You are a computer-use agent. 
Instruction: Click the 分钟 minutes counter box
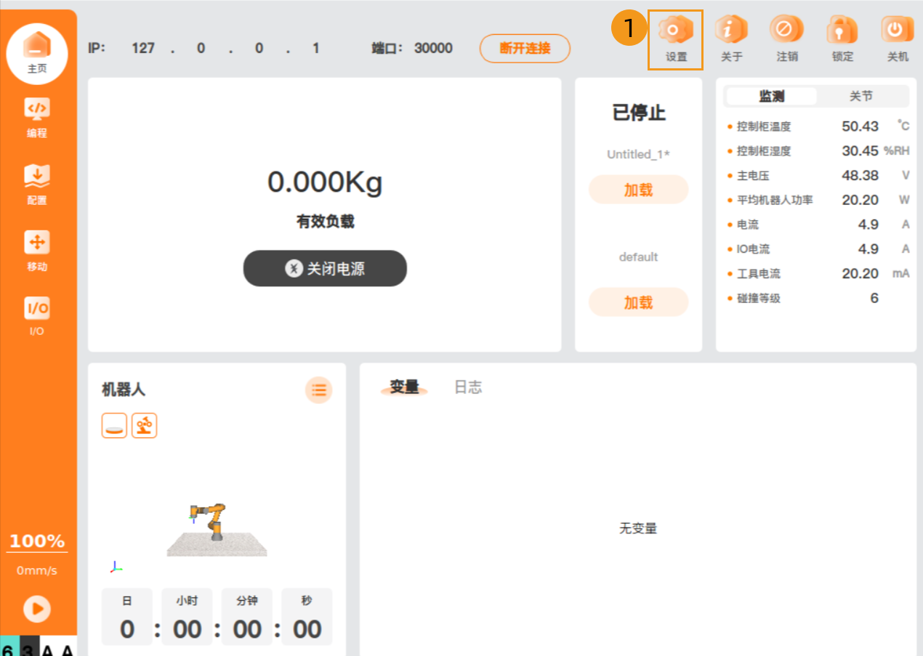[247, 617]
